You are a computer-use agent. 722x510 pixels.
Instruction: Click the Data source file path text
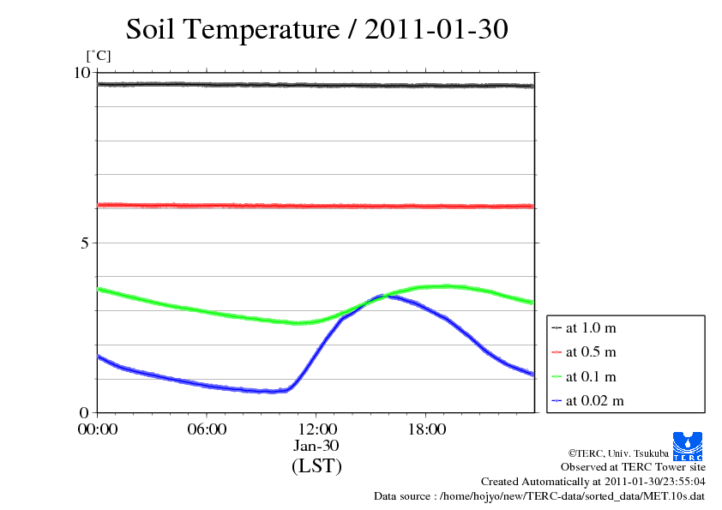tap(538, 496)
